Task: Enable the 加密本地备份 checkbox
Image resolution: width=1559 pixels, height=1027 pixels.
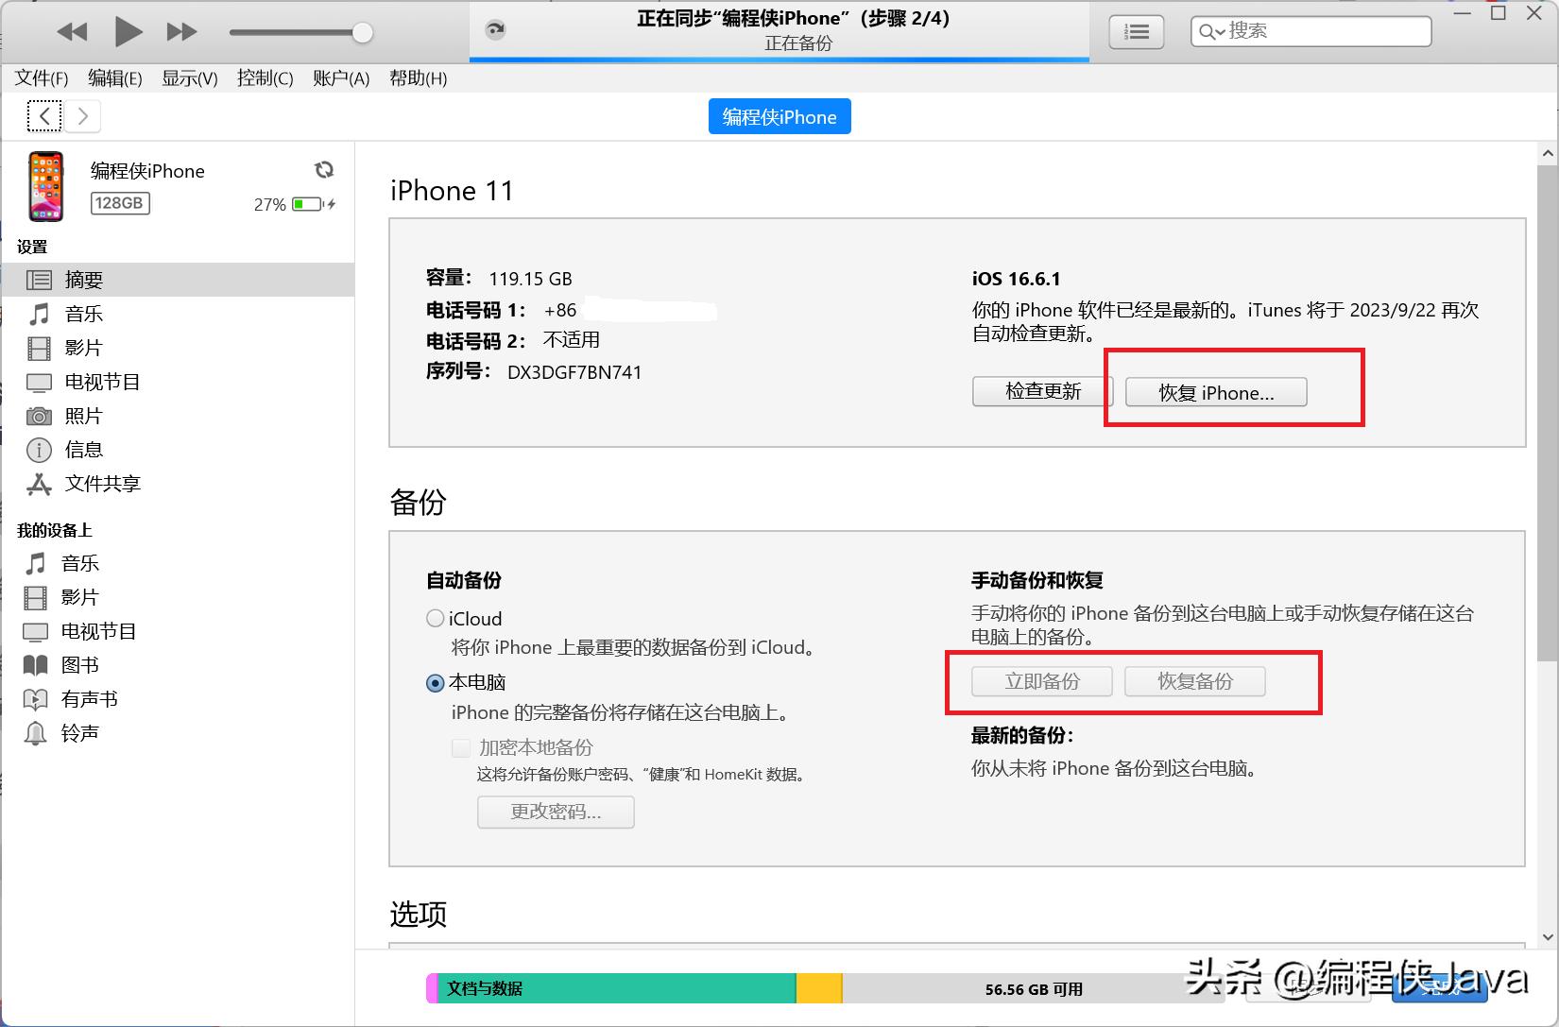Action: pyautogui.click(x=461, y=747)
